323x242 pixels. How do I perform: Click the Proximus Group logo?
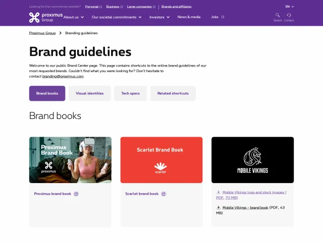(x=46, y=17)
